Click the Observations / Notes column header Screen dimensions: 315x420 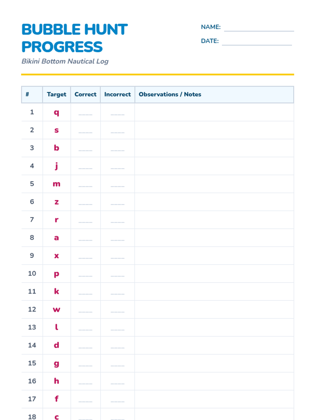pyautogui.click(x=170, y=94)
